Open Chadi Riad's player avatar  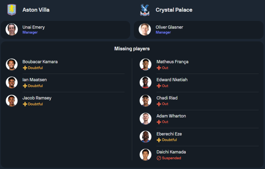pyautogui.click(x=145, y=101)
